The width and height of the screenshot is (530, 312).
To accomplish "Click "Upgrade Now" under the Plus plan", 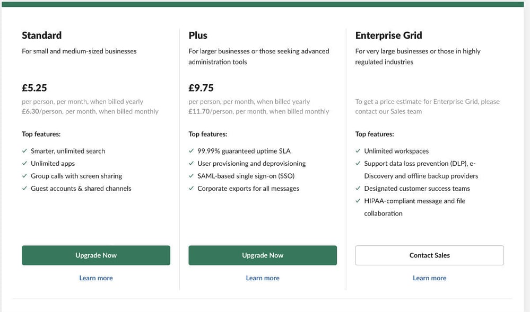I will [x=263, y=255].
